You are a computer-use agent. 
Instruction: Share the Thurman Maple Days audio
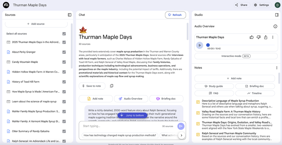click(266, 37)
